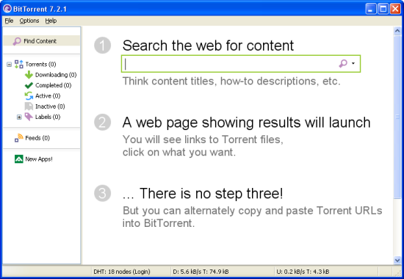
Task: Click the Find Content magnifier icon
Action: click(x=17, y=41)
